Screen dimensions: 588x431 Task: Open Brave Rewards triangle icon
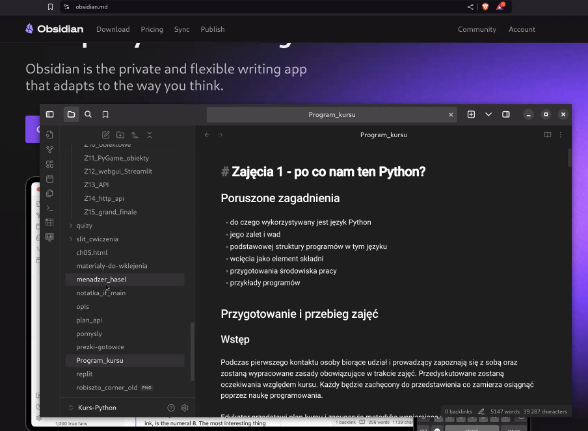[500, 7]
